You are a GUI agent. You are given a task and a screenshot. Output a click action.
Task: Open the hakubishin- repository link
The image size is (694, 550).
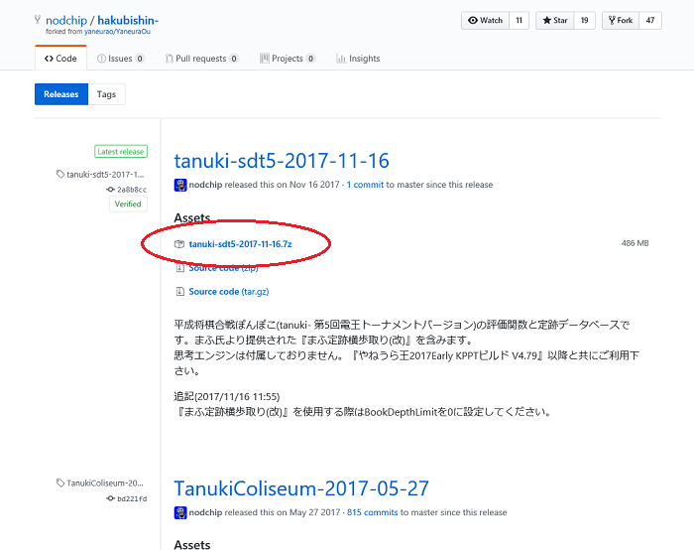[x=128, y=21]
